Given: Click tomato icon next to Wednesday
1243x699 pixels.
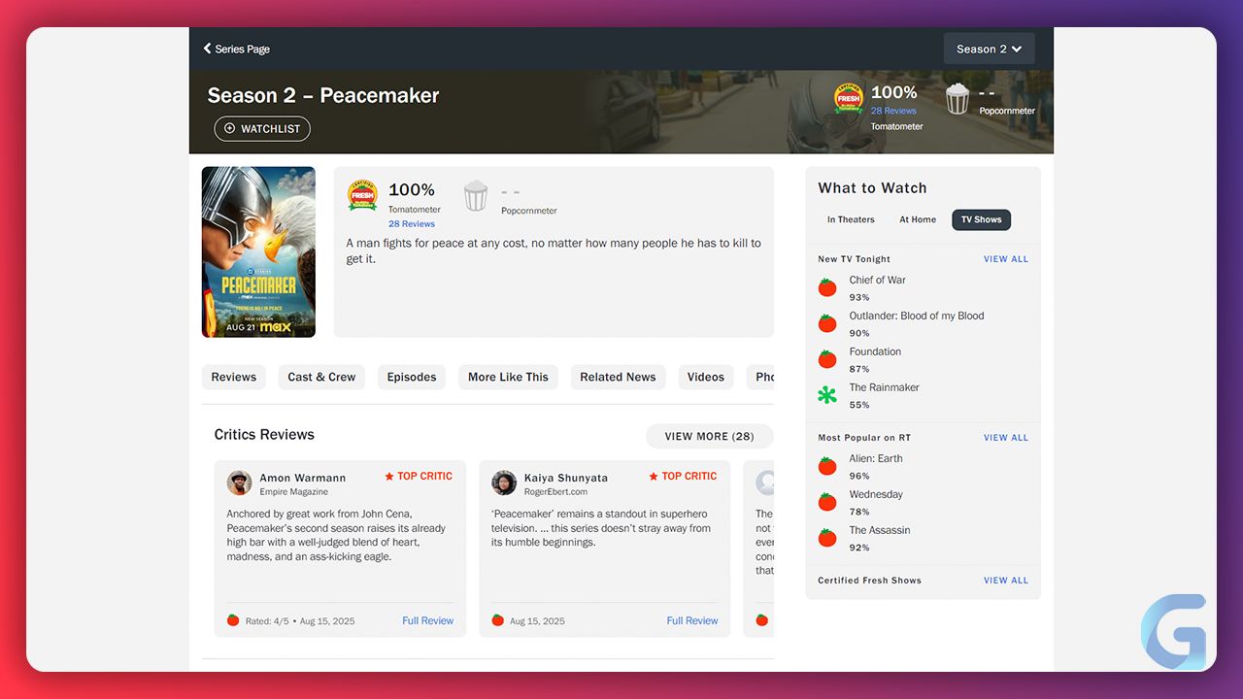Looking at the screenshot, I should pos(827,502).
